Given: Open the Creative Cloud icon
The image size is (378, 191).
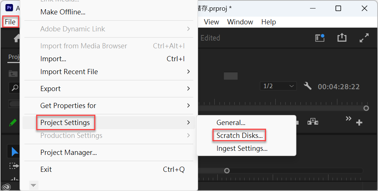Looking at the screenshot, I should [6, 187].
